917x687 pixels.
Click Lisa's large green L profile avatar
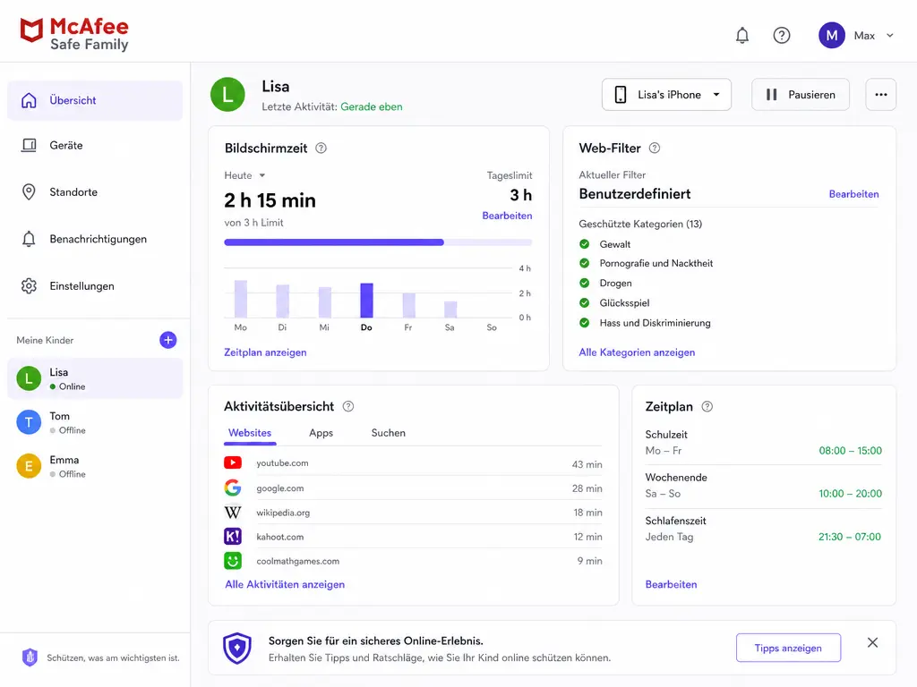point(227,95)
